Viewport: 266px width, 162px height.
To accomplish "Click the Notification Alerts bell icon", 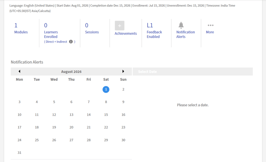I will (181, 25).
